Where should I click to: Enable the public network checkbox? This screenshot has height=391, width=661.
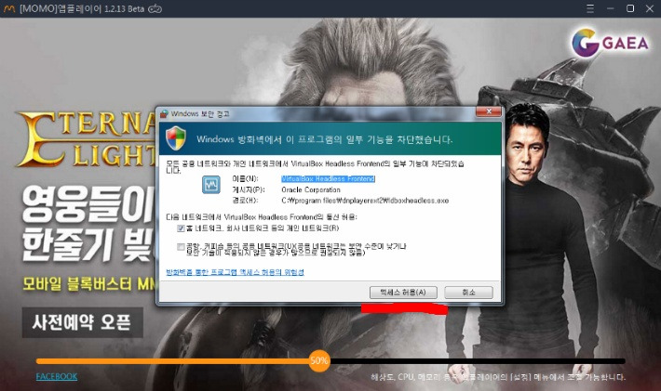[x=181, y=247]
